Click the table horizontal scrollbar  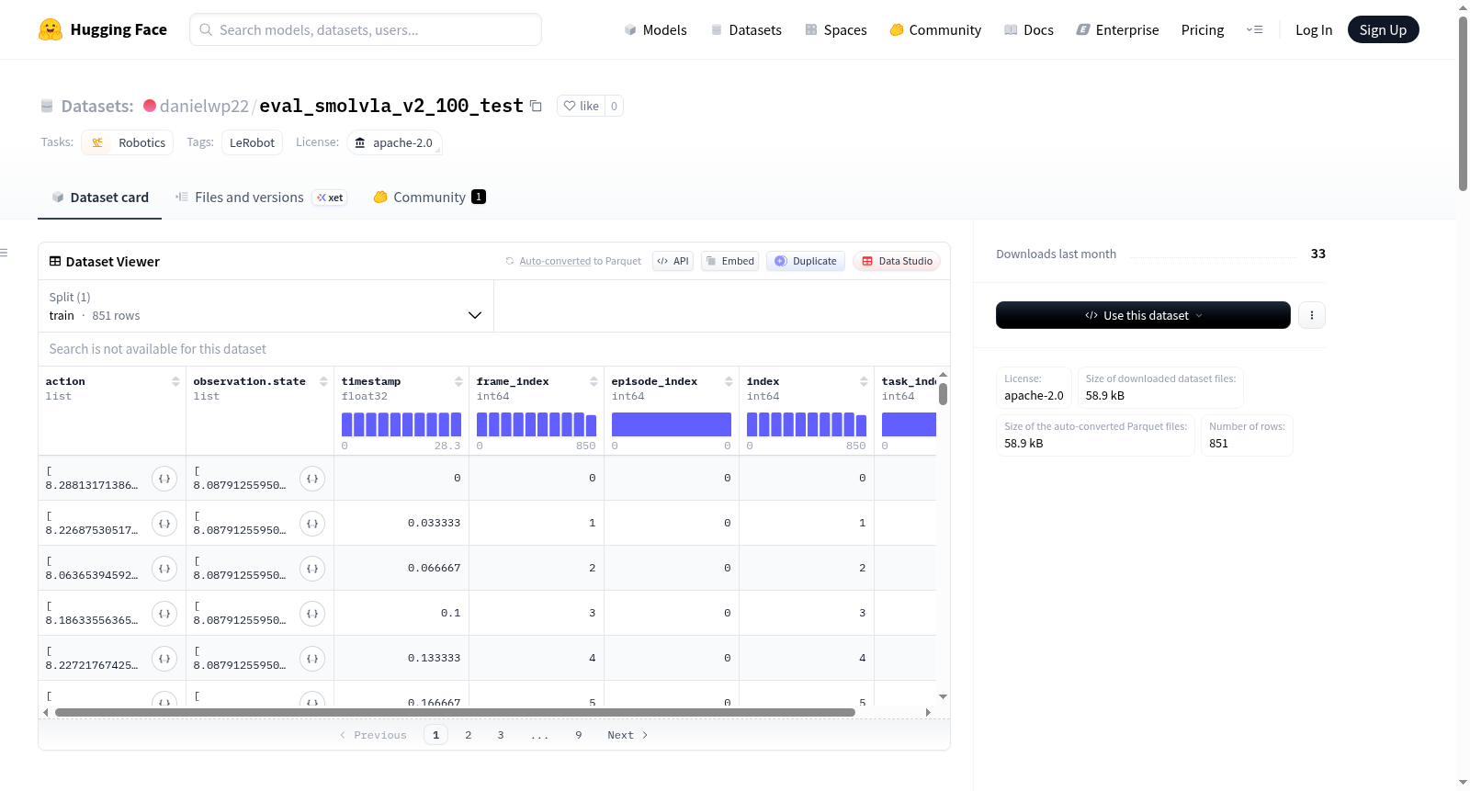point(455,712)
